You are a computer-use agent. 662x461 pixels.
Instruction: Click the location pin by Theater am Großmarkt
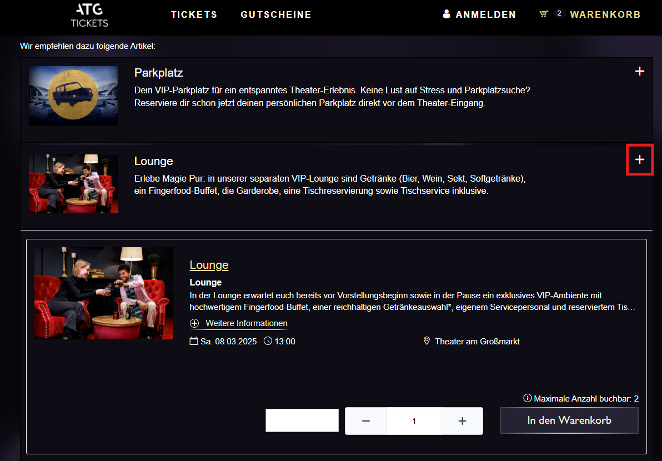[427, 341]
